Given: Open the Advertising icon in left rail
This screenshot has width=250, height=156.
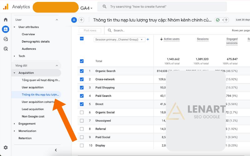Looking at the screenshot, I should point(6,49).
